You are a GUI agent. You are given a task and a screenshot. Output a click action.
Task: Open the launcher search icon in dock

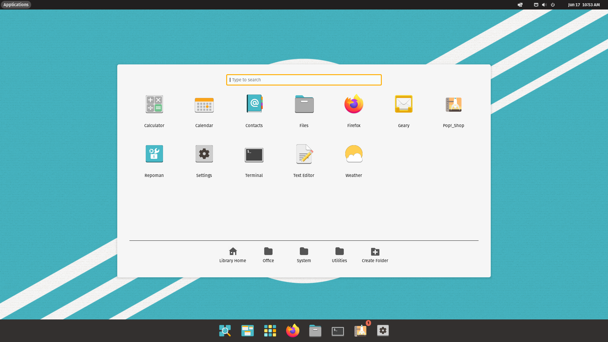click(x=225, y=330)
